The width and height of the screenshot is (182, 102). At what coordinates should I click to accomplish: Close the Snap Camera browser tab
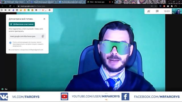point(27,2)
